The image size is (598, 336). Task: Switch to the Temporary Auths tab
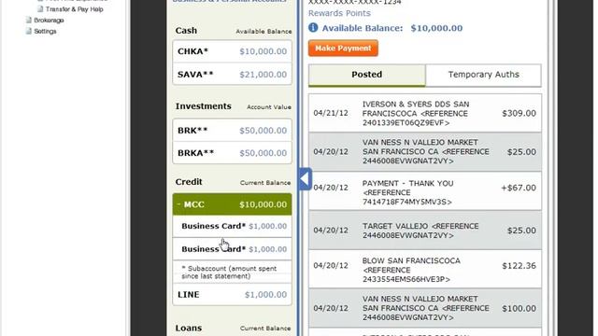484,75
